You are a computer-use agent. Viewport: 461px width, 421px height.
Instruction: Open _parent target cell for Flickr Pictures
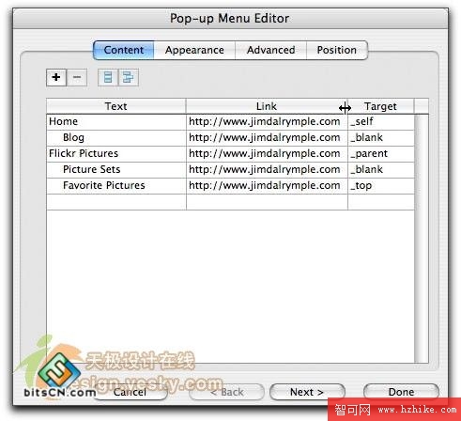tap(381, 154)
